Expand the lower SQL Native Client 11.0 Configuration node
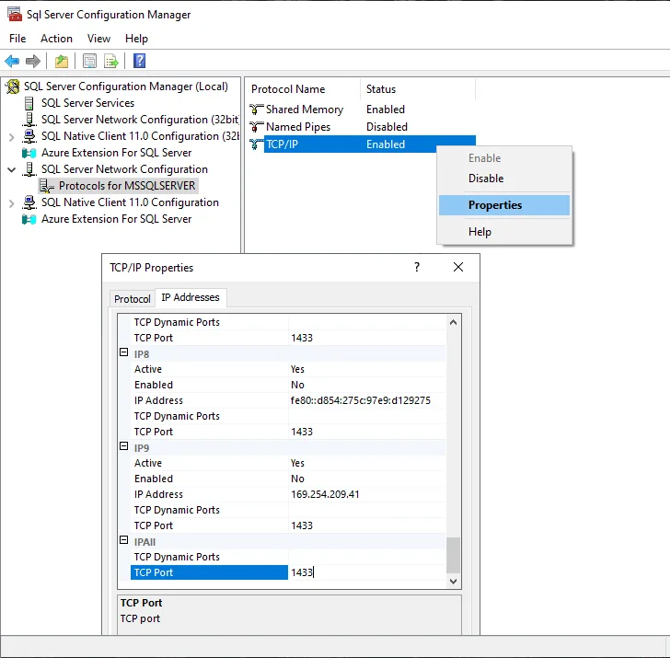This screenshot has width=671, height=658. tap(12, 203)
